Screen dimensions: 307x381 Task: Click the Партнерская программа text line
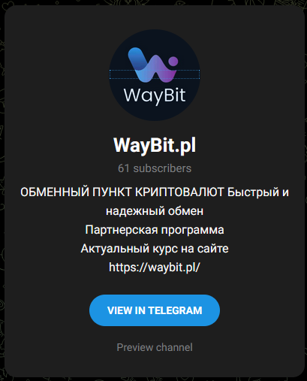click(155, 230)
